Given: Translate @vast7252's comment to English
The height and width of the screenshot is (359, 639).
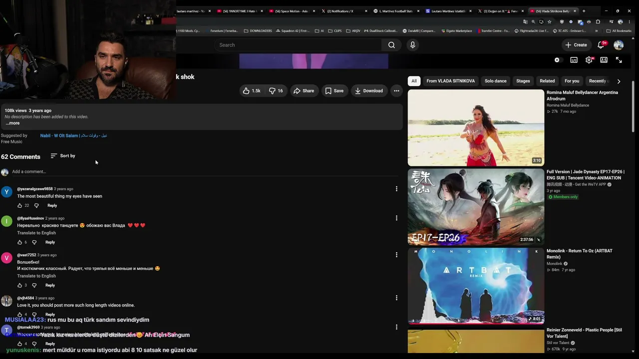Looking at the screenshot, I should click(36, 276).
